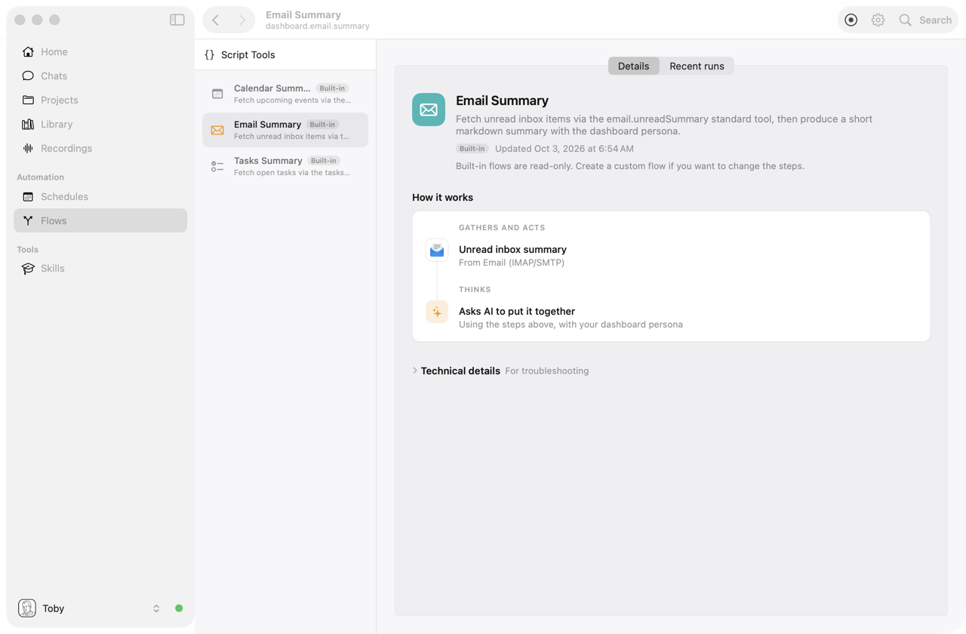966x634 pixels.
Task: Go back with the left chevron
Action: [x=216, y=20]
